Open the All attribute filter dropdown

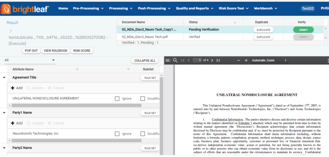pos(30,60)
